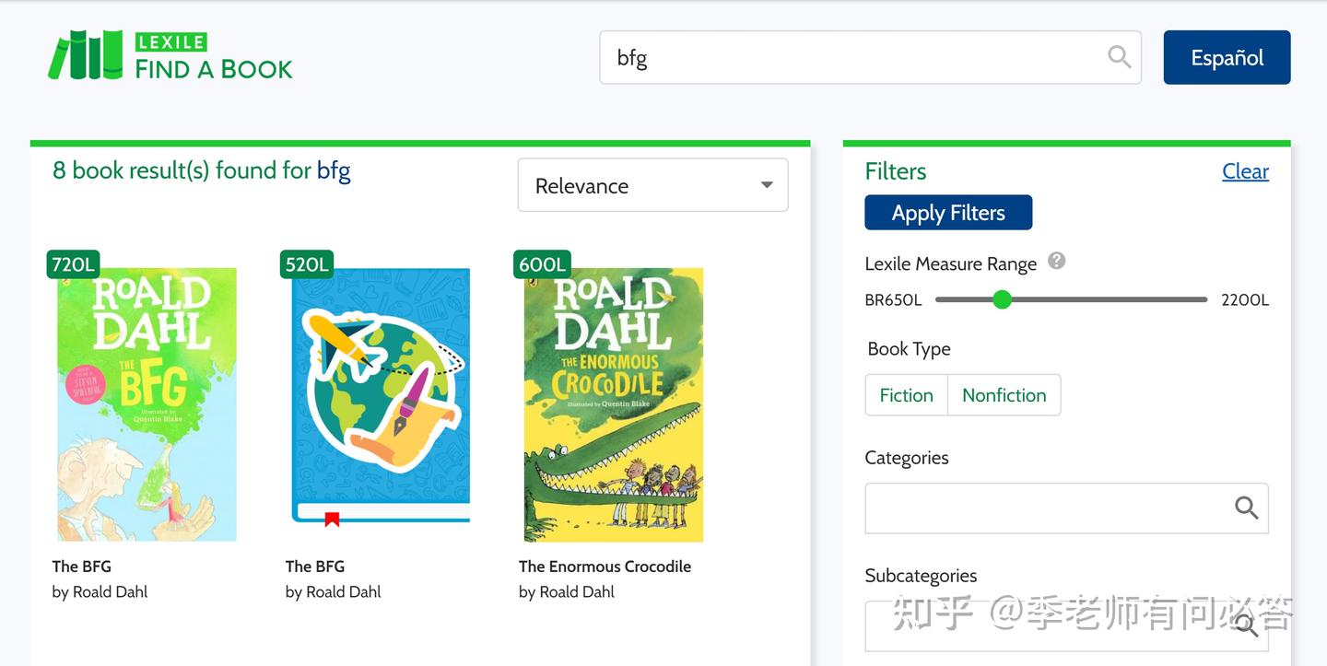Click the Relevance dropdown arrow

tap(766, 185)
